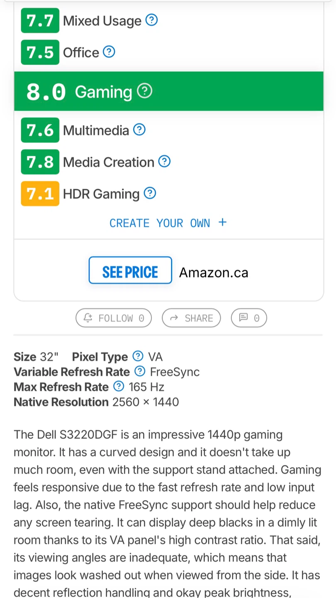Follow this monitor review
Viewport: 336px width, 598px height.
tap(114, 318)
